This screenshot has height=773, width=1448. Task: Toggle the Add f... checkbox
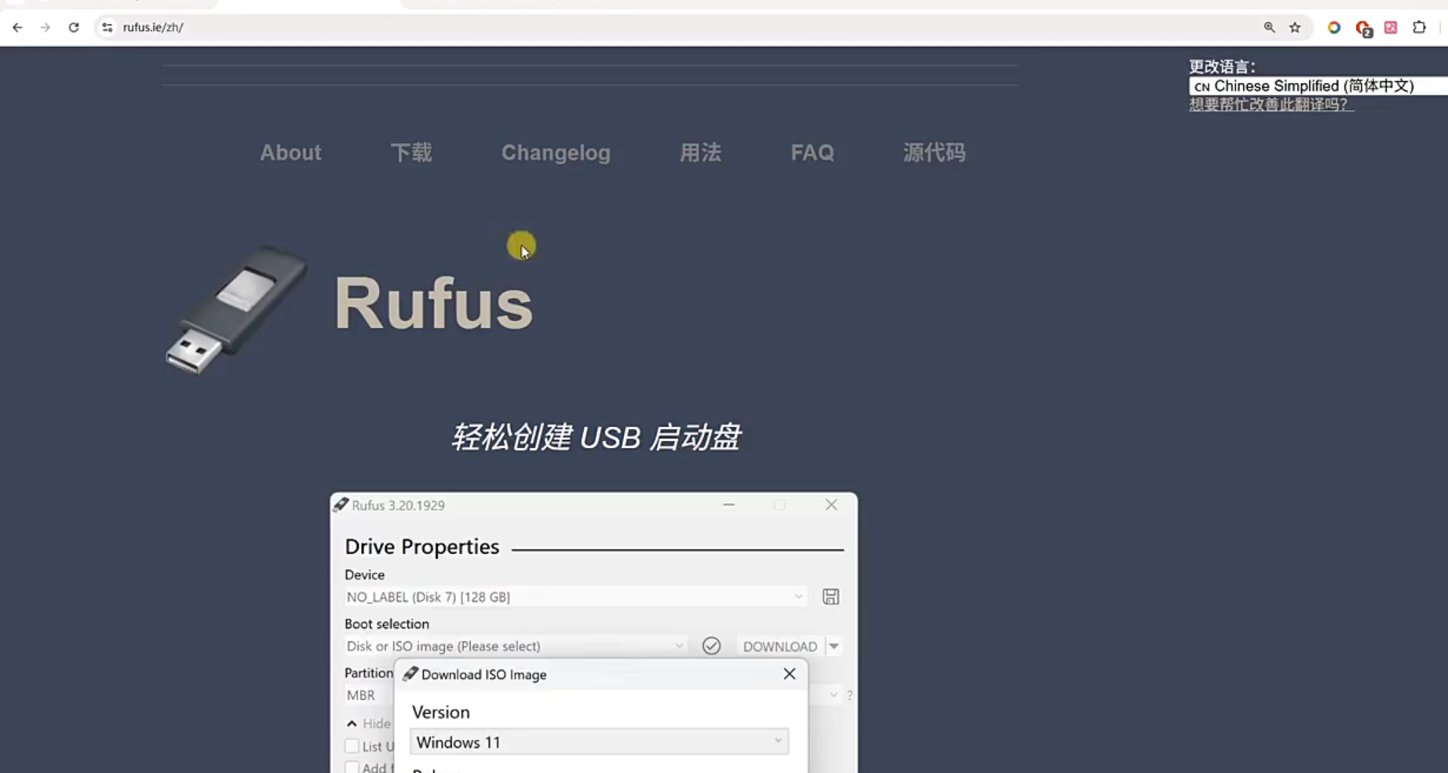point(352,768)
